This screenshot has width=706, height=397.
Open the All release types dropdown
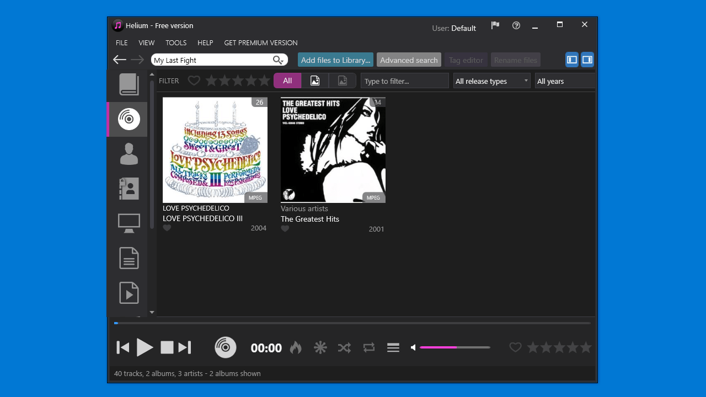pos(492,81)
